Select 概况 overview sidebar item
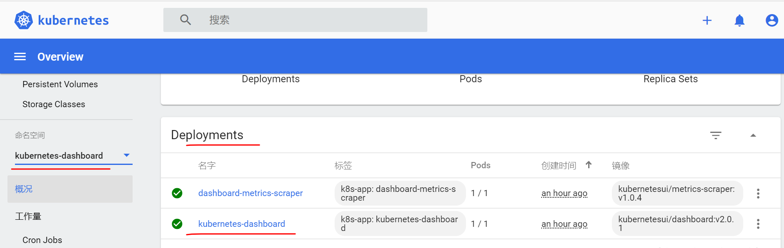784x248 pixels. coord(70,189)
